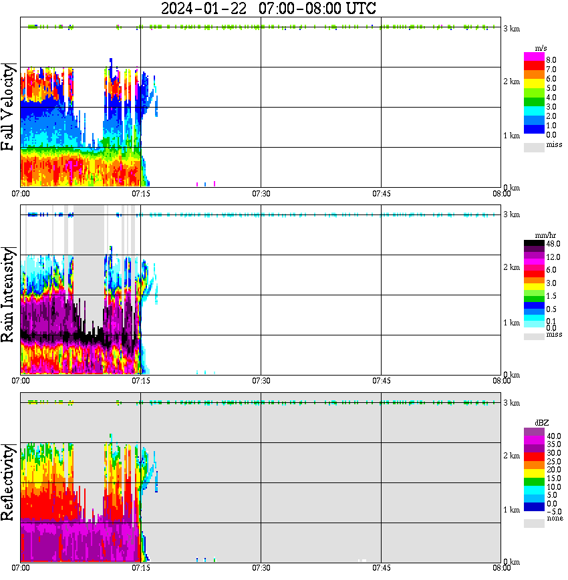The height and width of the screenshot is (580, 568).
Task: Click the 'Reflectivity' axis label
Action: click(x=8, y=482)
